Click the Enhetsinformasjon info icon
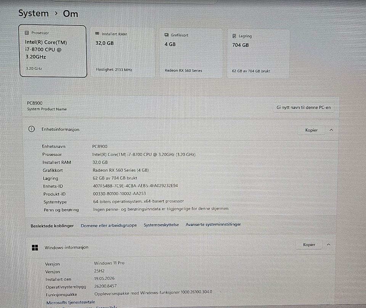 click(x=32, y=129)
